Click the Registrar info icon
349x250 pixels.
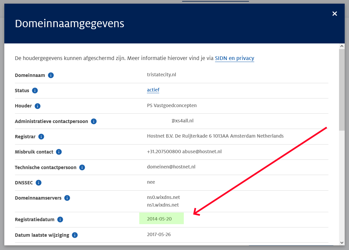tap(41, 137)
